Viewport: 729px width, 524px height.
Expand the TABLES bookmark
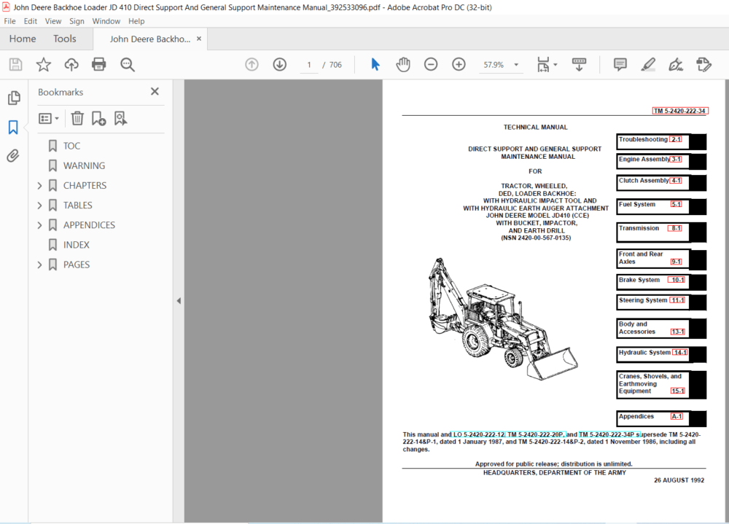39,206
